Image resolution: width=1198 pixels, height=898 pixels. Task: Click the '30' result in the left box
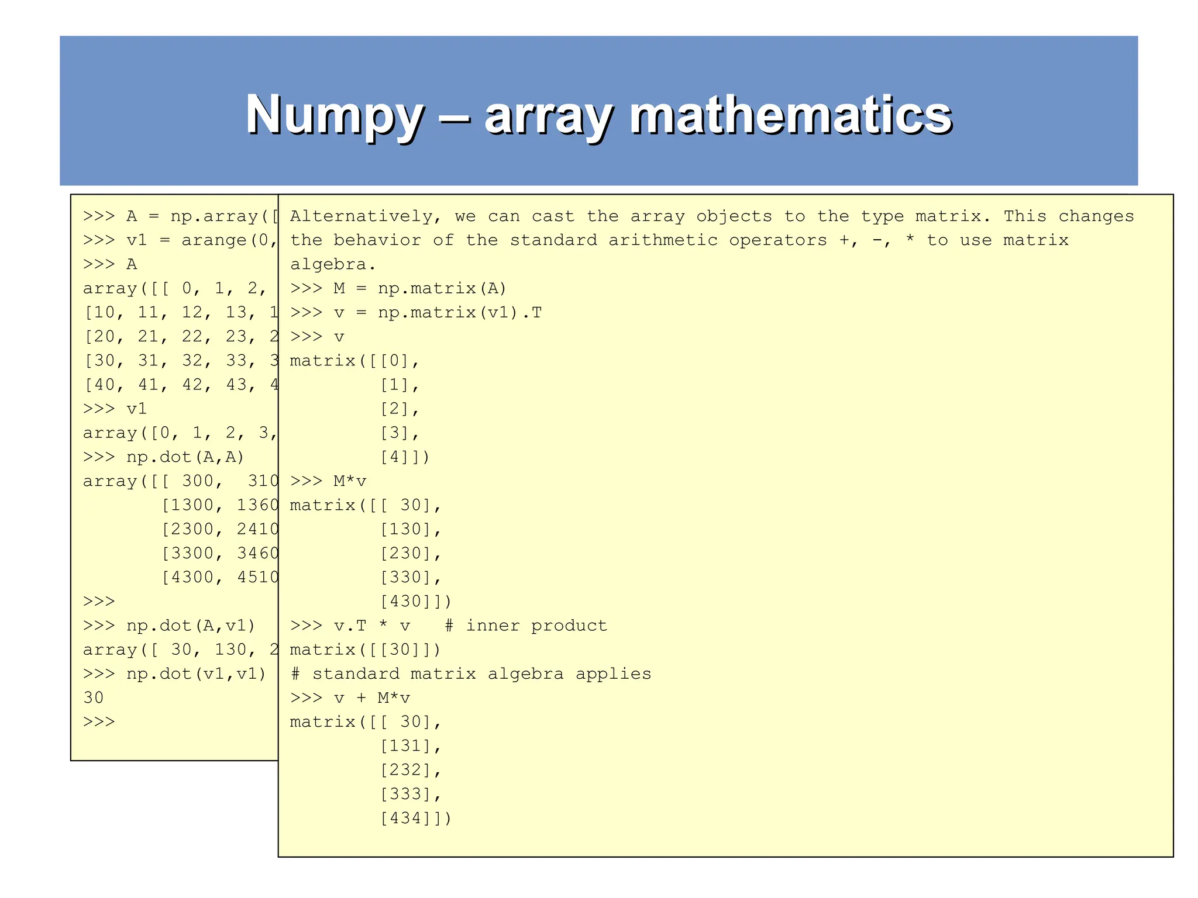coord(94,697)
